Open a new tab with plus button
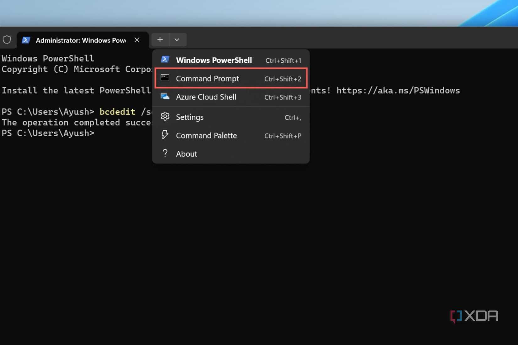The image size is (518, 345). (160, 40)
